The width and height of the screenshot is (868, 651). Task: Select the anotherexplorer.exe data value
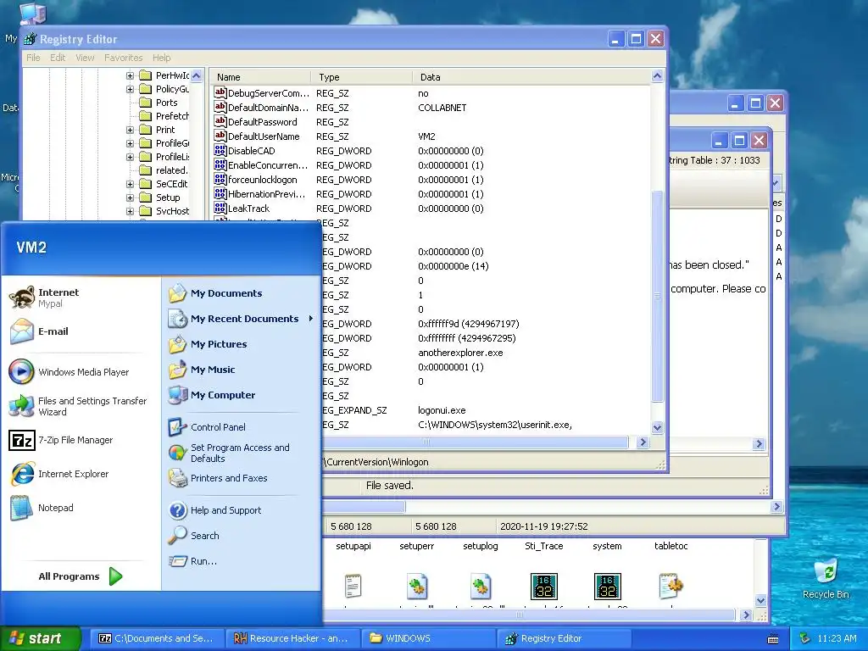click(460, 353)
